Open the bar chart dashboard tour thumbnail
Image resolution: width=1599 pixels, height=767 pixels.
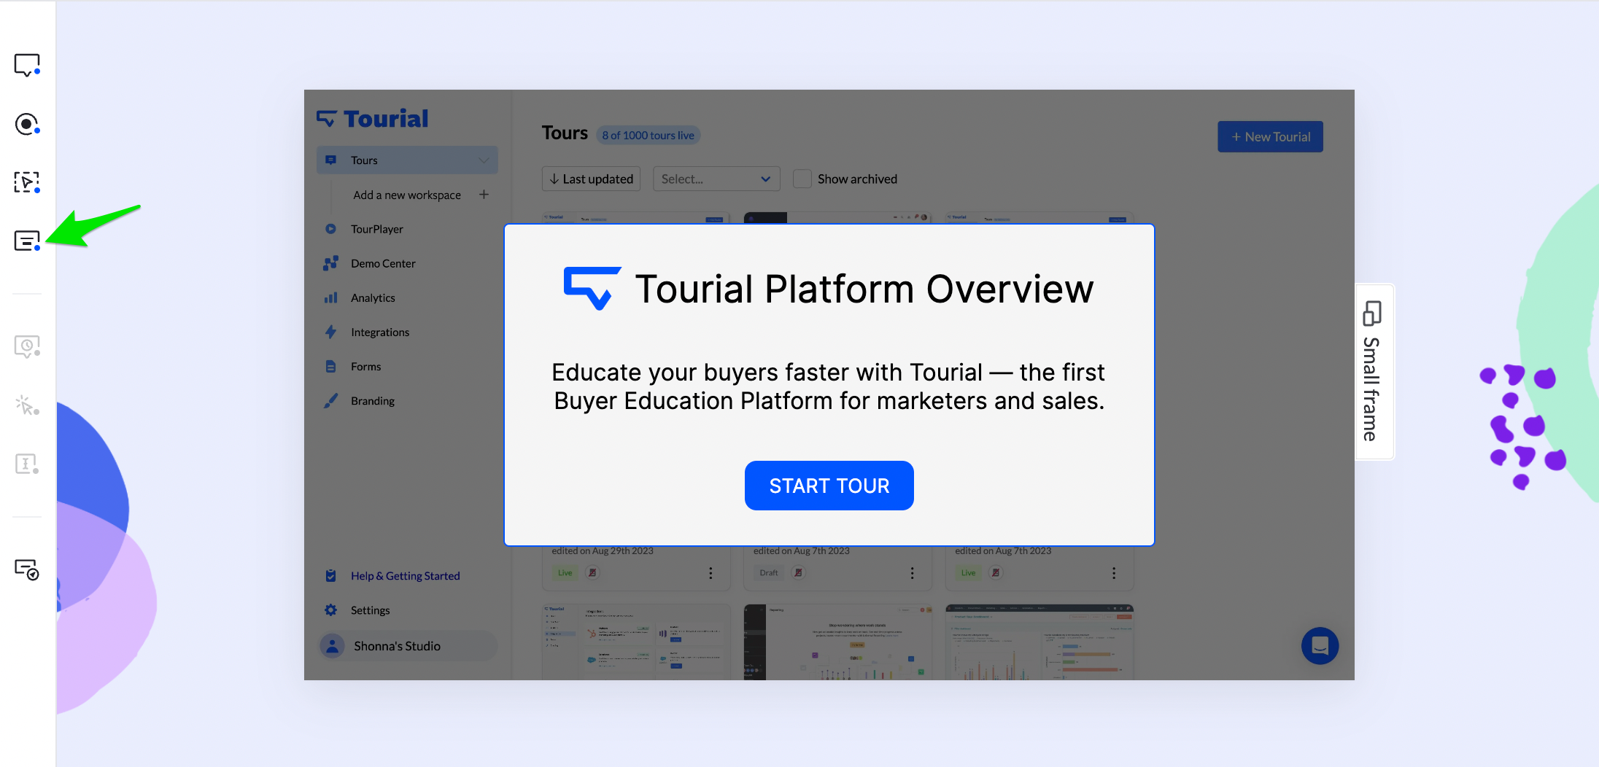[1039, 642]
